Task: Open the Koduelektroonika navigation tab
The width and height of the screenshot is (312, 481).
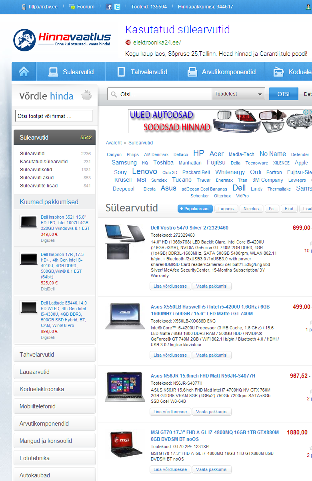Action: 289,72
